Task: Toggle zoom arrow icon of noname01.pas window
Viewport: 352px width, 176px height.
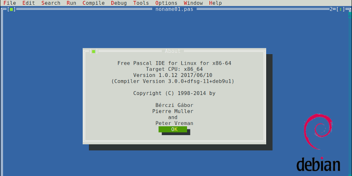Action: click(341, 9)
